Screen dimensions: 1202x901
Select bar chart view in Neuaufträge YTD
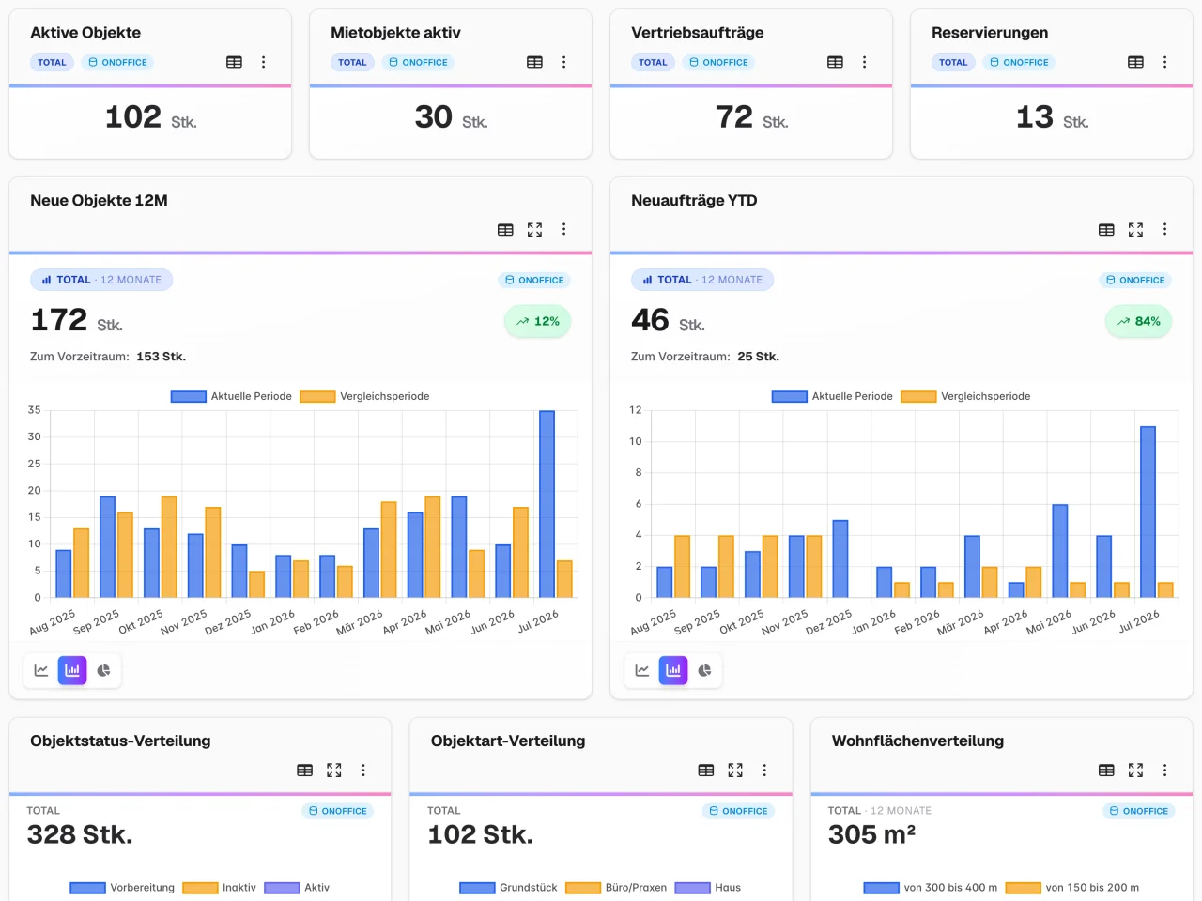[x=673, y=670]
